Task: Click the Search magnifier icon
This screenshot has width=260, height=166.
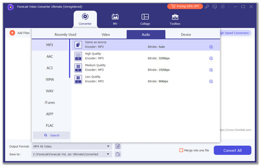Action: pos(46,135)
